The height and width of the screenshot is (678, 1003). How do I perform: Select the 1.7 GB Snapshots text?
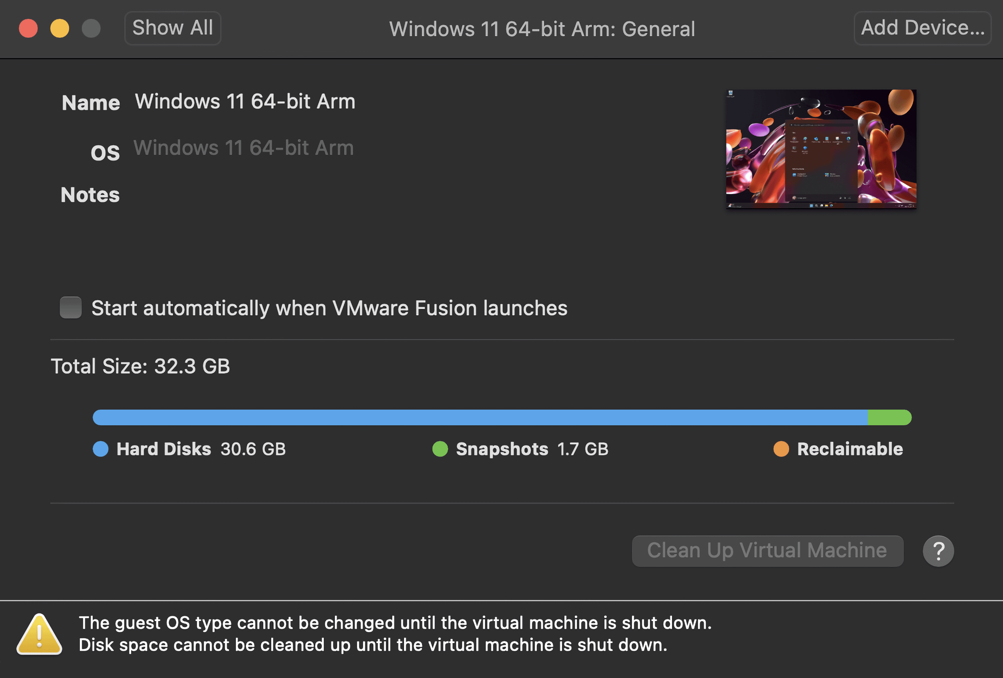click(583, 449)
